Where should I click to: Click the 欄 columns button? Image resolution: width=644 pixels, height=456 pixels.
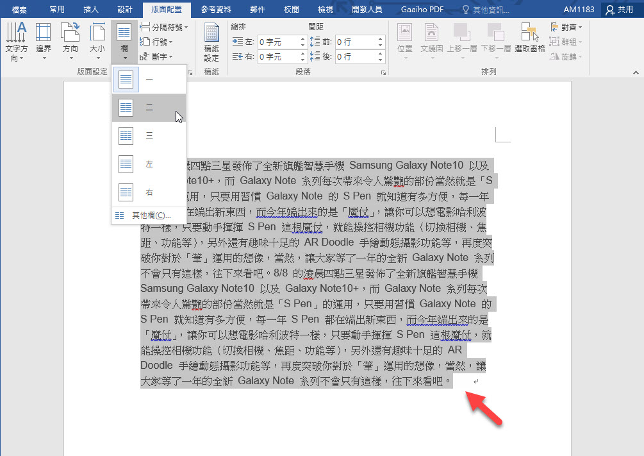pyautogui.click(x=124, y=42)
